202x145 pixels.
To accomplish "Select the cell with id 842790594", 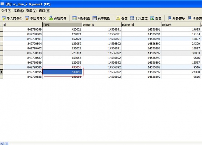I will tap(23, 44).
